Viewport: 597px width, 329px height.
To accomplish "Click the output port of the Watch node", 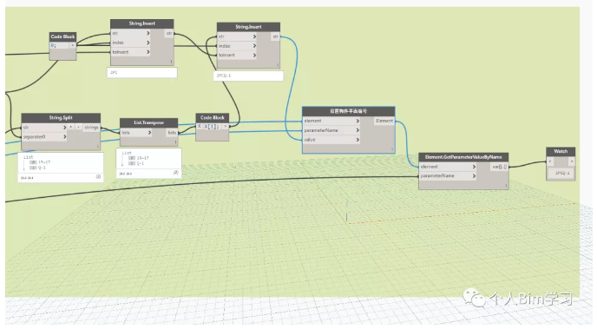I will [x=572, y=161].
